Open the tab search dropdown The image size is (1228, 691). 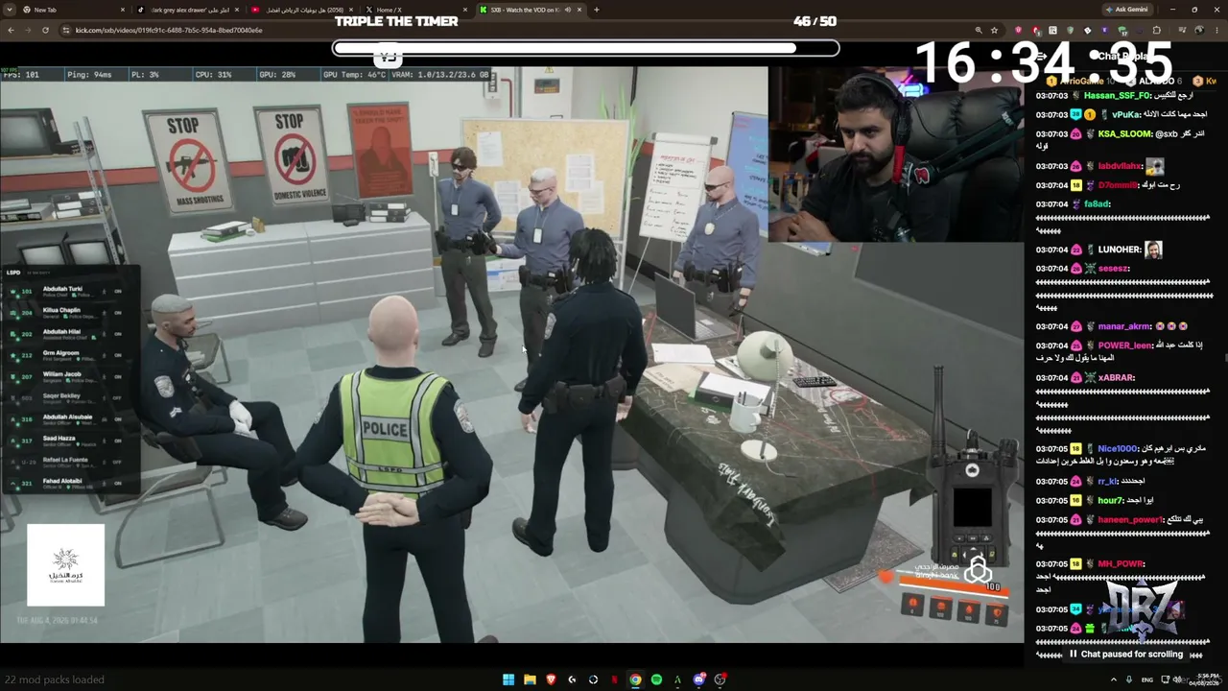tap(9, 10)
